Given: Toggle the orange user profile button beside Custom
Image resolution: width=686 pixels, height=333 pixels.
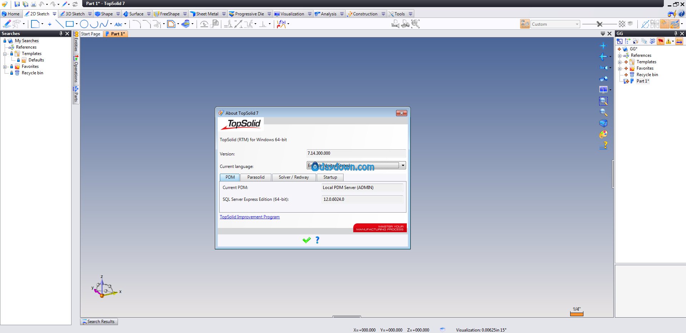Looking at the screenshot, I should (x=525, y=24).
